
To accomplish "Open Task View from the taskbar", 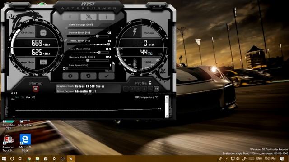I will tap(20, 158).
